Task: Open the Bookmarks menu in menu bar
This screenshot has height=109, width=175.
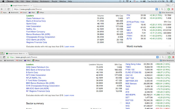Action: tap(45, 1)
